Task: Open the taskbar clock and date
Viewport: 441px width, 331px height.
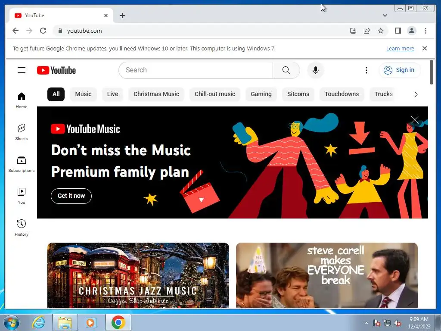Action: tap(419, 323)
